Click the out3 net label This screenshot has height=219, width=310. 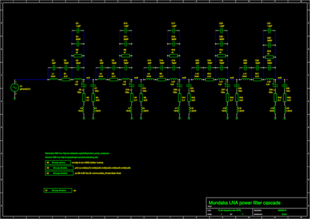(184, 78)
